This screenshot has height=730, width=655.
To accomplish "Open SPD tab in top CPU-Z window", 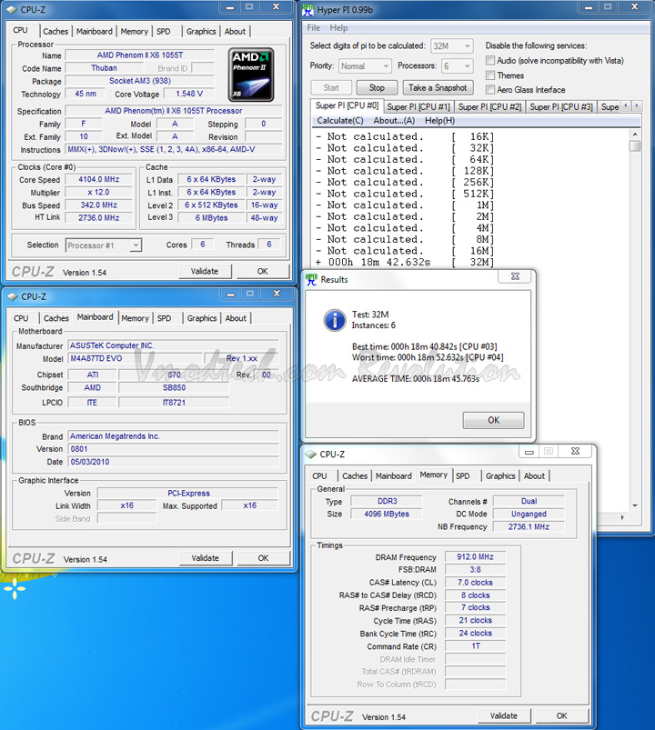I will [x=164, y=32].
